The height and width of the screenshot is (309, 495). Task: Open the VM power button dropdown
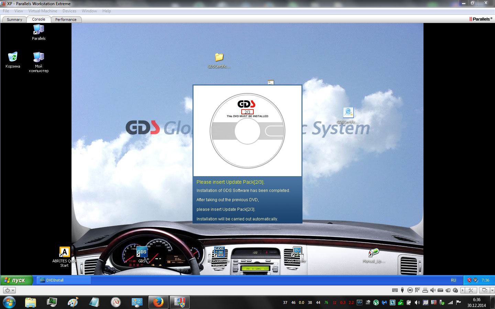click(x=9, y=290)
